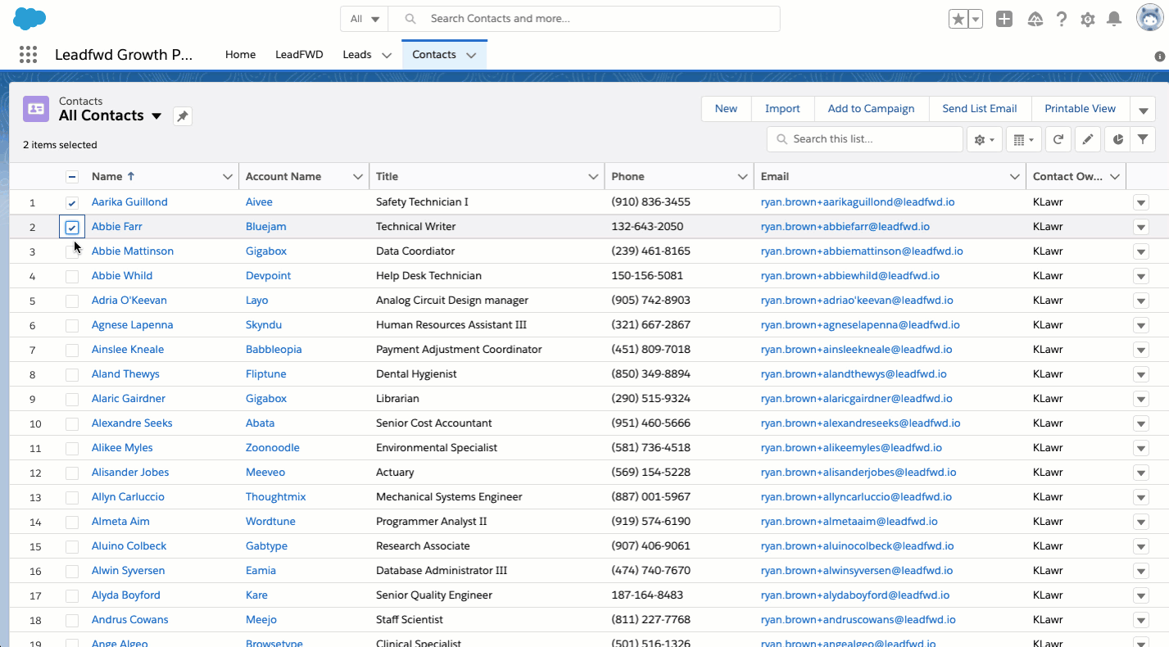Email ryan.brown+abbiewhild@leadfwd.io

coord(850,276)
